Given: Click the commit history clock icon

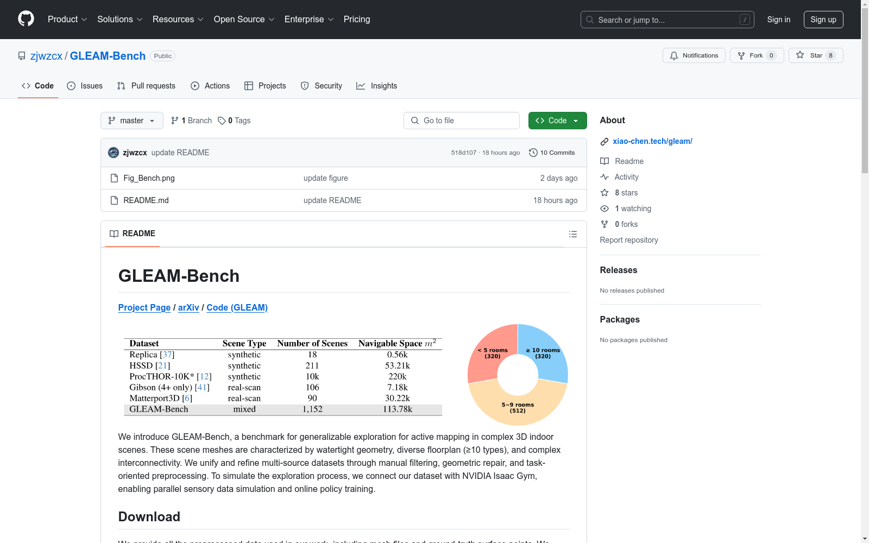Looking at the screenshot, I should point(533,153).
